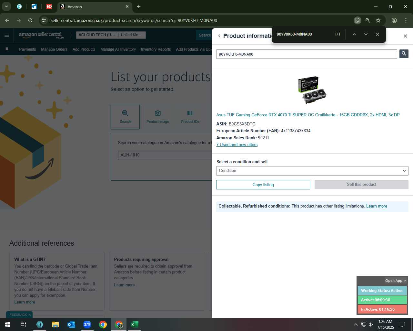The image size is (413, 331).
Task: Click the browser back arrow
Action: point(7,20)
